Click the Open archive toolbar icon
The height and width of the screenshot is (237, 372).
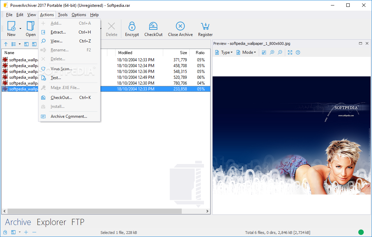coord(31,26)
